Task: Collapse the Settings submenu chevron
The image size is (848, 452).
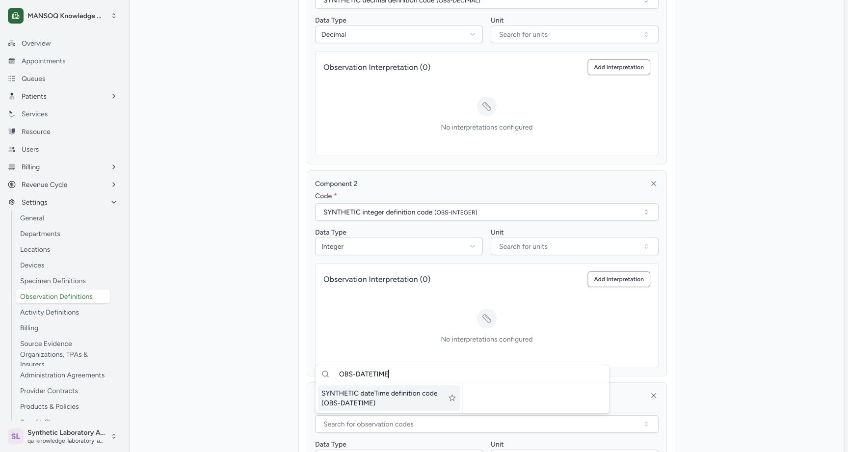Action: 114,202
